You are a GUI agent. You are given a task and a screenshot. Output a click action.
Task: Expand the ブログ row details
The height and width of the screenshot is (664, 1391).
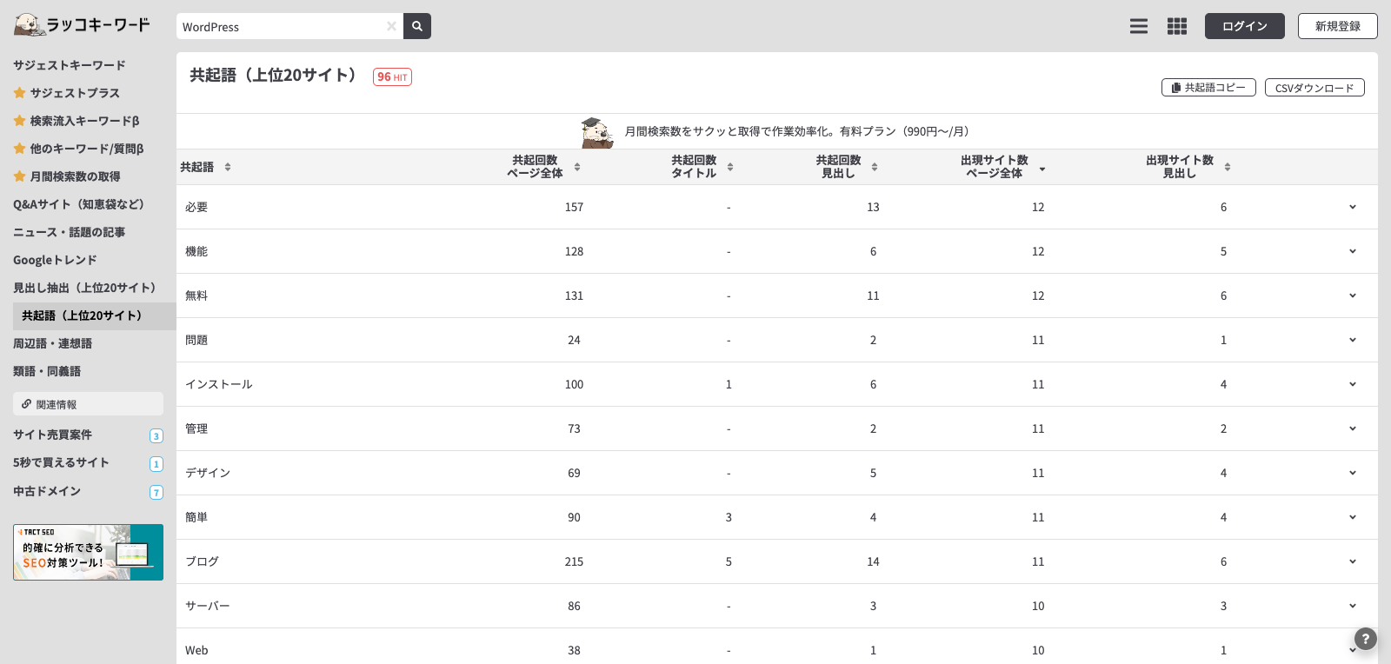(x=1353, y=561)
